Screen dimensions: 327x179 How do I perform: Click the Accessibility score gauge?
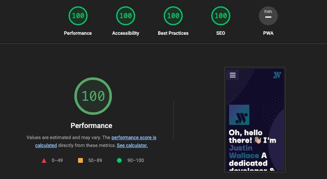pyautogui.click(x=126, y=16)
